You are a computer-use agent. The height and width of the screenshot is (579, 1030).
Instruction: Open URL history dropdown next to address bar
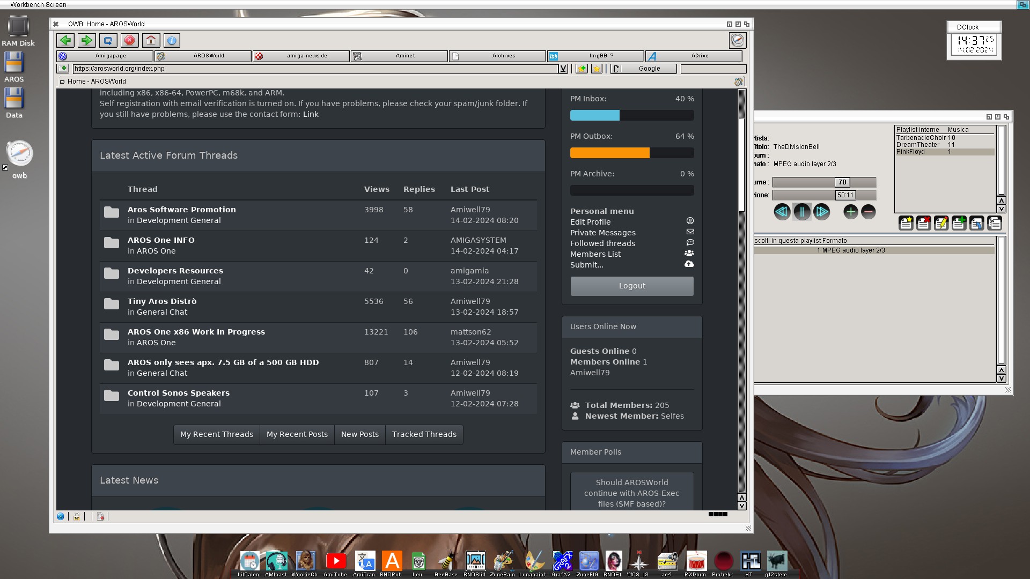pos(563,69)
